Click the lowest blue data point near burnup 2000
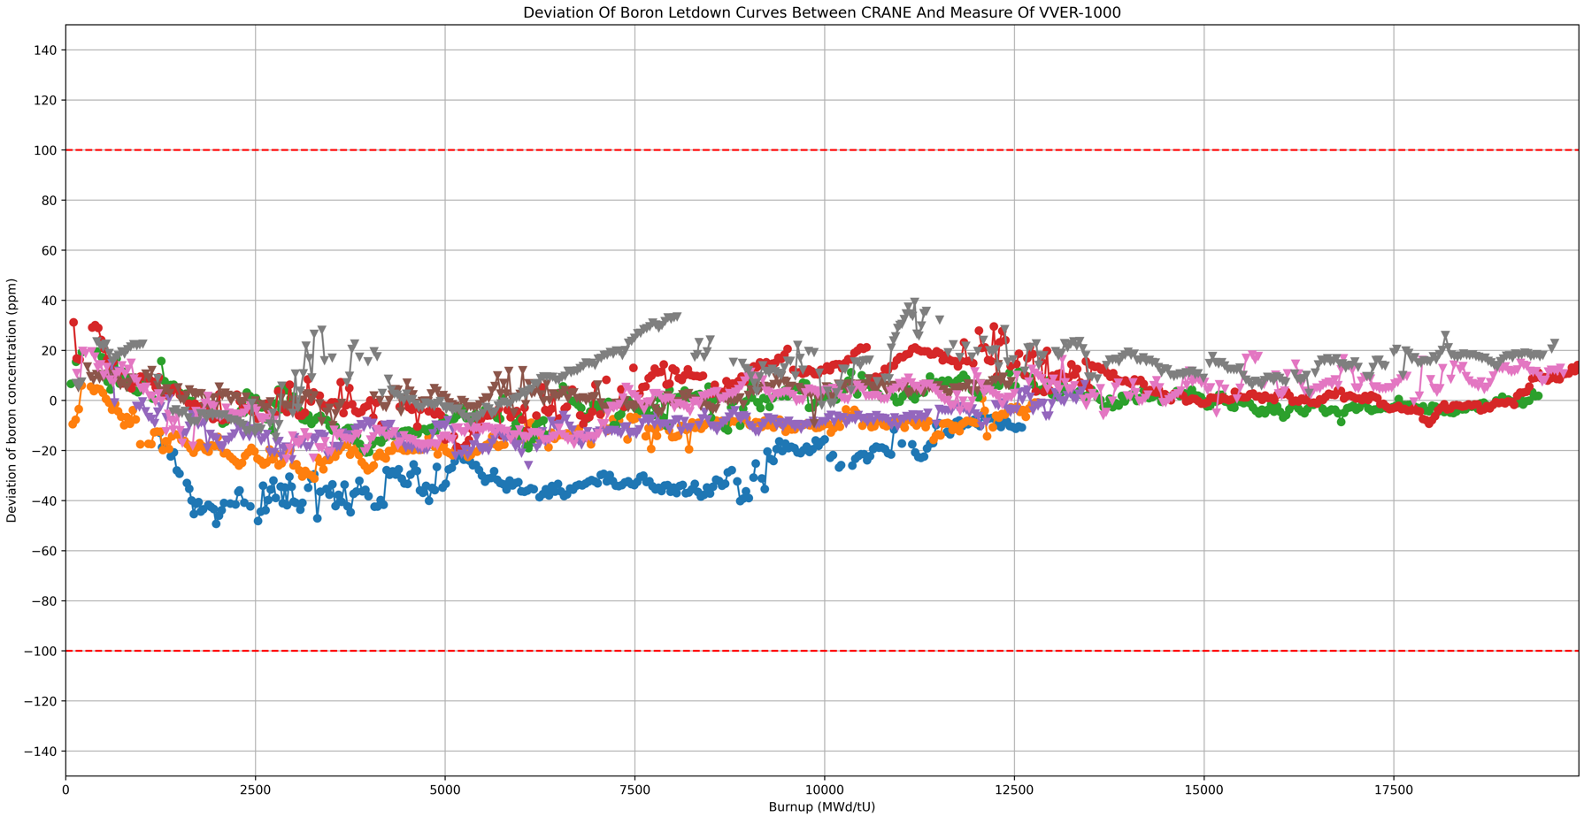 pos(216,523)
